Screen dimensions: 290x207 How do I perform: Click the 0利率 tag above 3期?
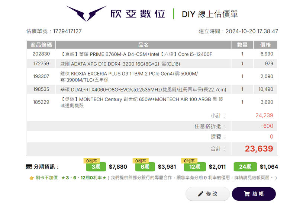click(x=91, y=161)
